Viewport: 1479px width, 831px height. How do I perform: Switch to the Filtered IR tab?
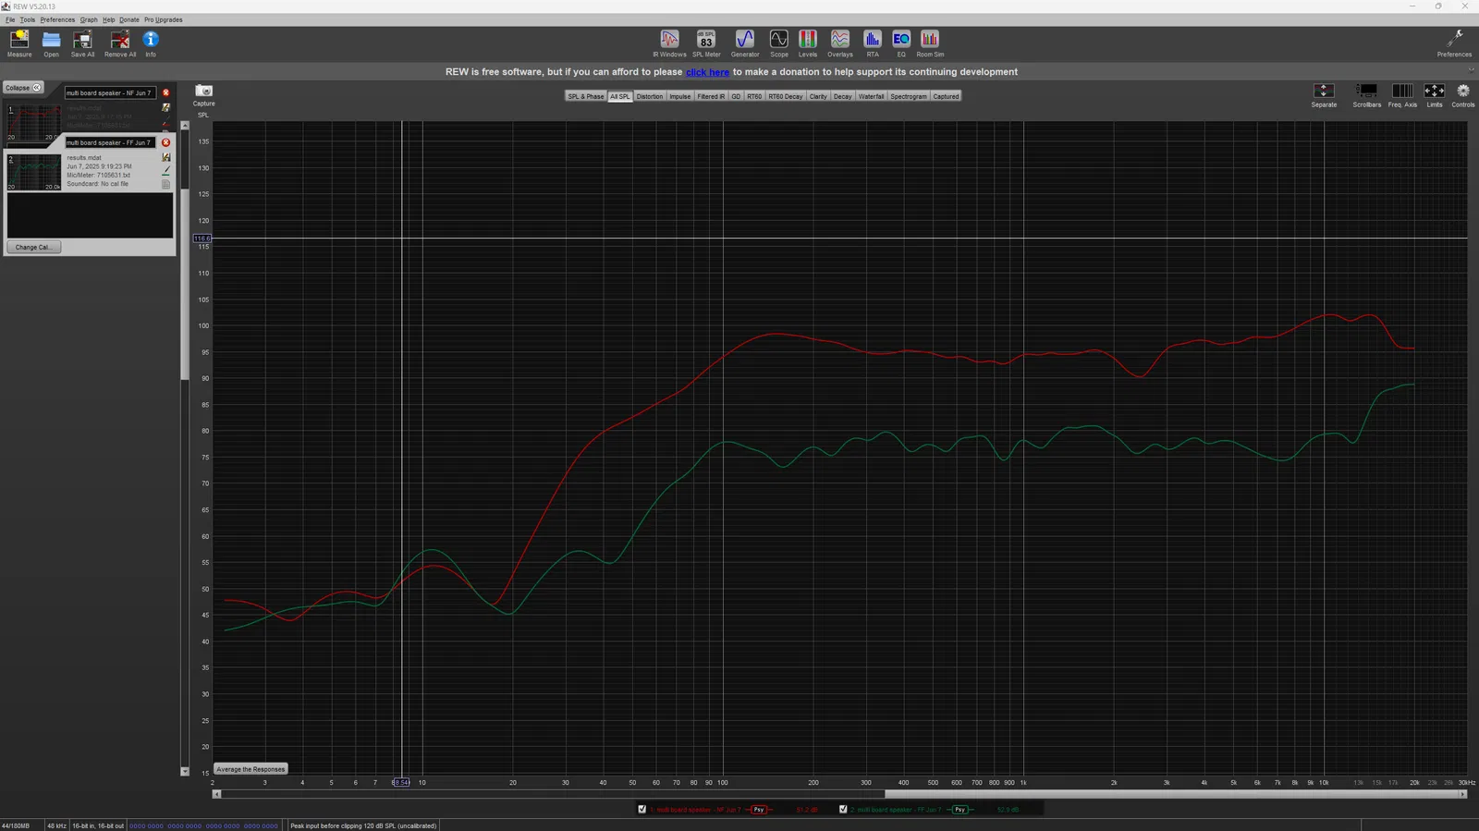tap(711, 96)
